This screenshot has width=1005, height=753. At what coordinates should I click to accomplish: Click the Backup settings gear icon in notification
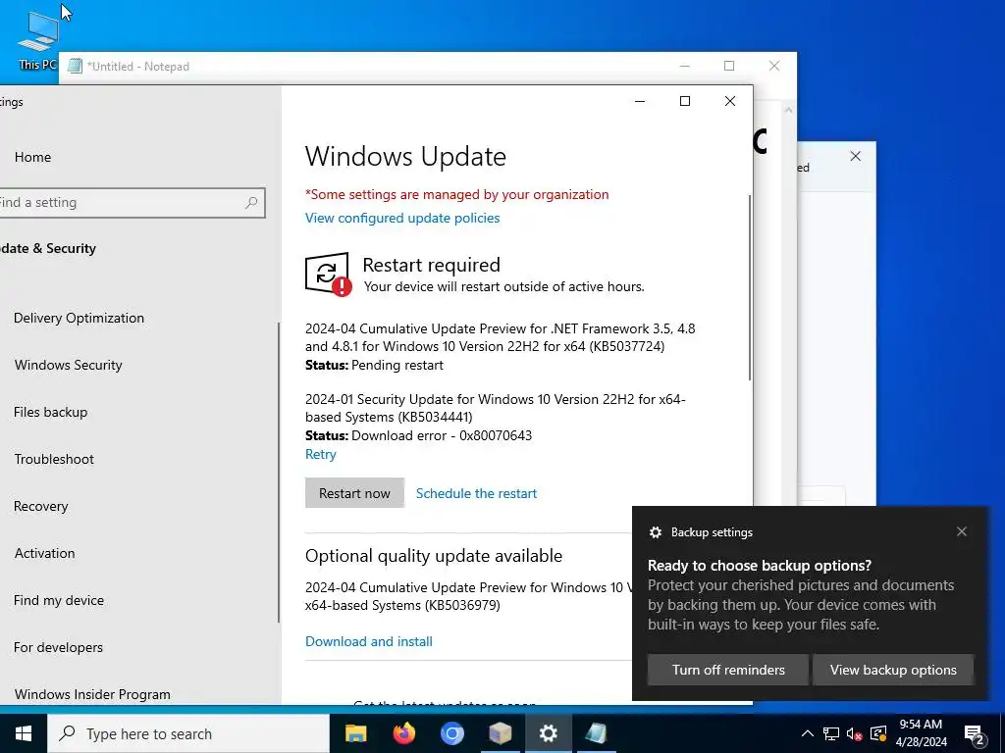point(655,532)
